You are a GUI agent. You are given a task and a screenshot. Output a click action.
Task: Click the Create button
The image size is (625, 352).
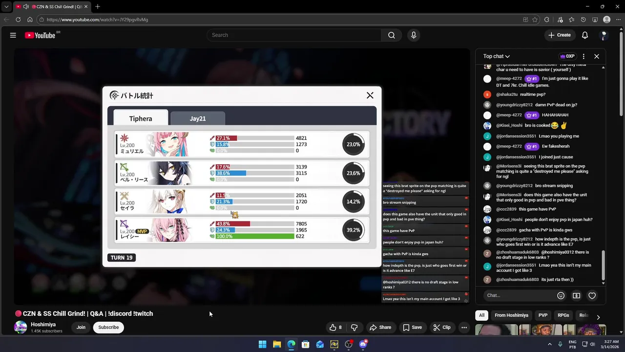(559, 35)
